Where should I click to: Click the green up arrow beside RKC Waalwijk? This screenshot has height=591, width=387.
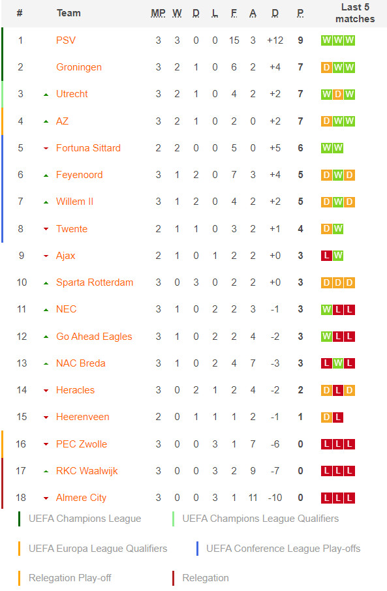(x=46, y=472)
